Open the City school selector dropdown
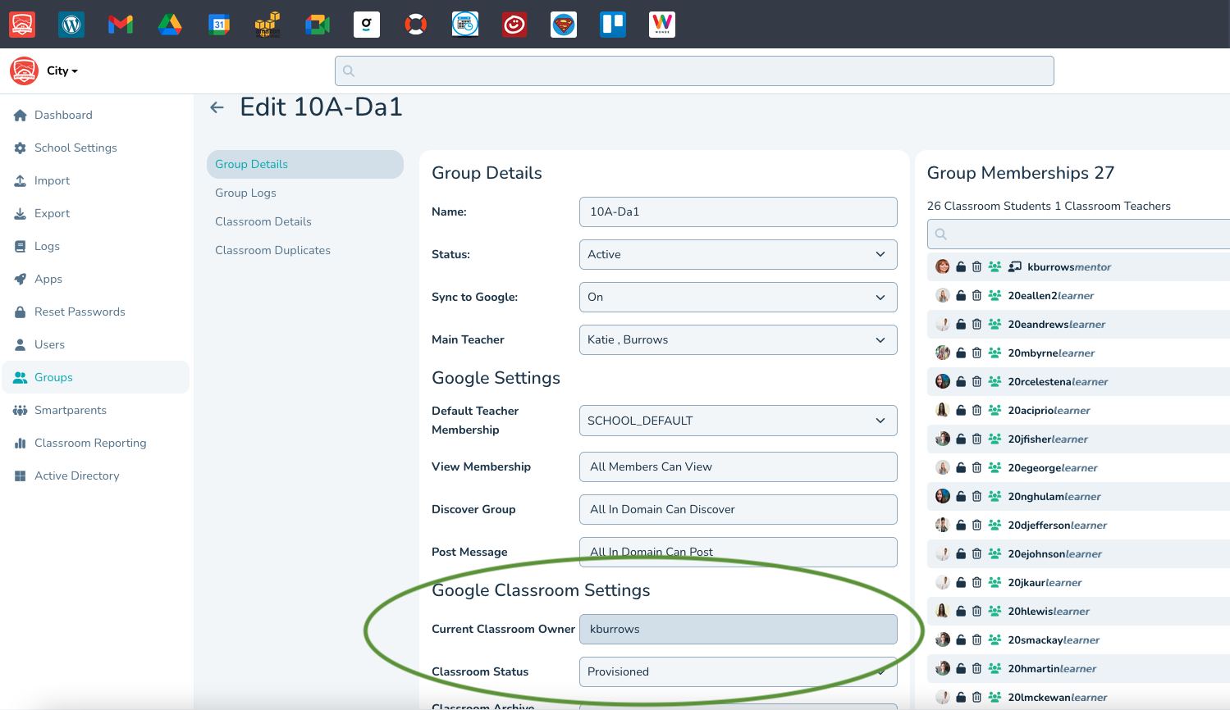The width and height of the screenshot is (1230, 710). (x=62, y=71)
